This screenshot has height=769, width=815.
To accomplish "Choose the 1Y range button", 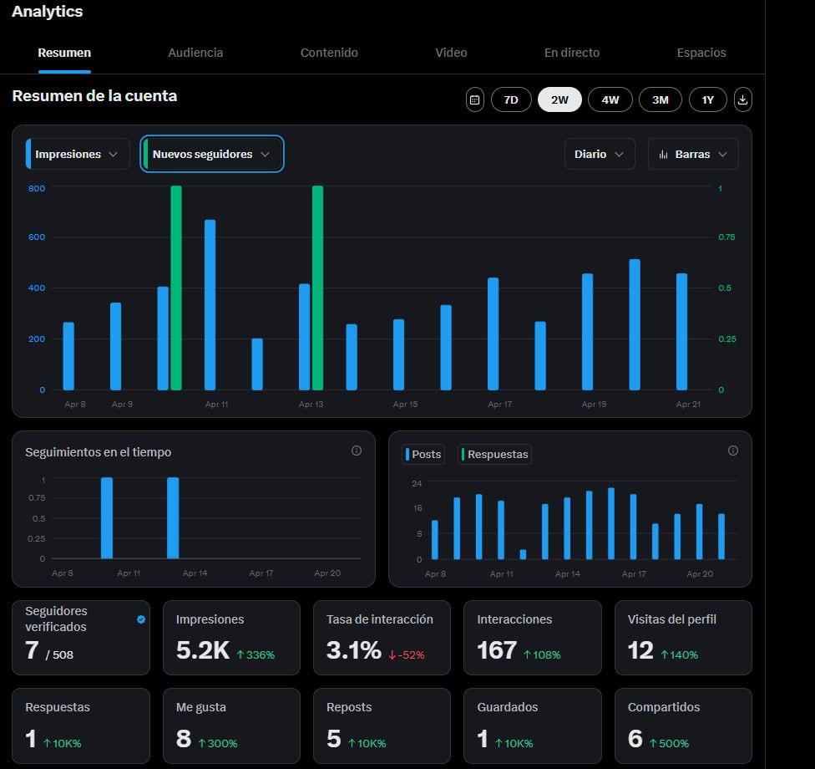I will (707, 100).
